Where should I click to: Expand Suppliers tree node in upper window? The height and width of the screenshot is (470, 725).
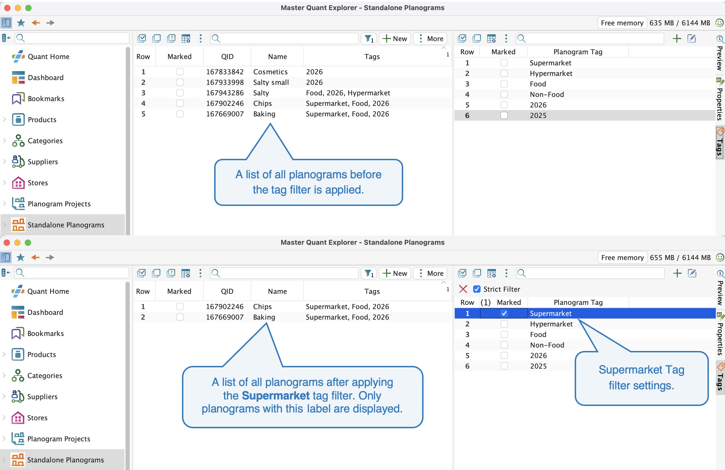tap(5, 162)
